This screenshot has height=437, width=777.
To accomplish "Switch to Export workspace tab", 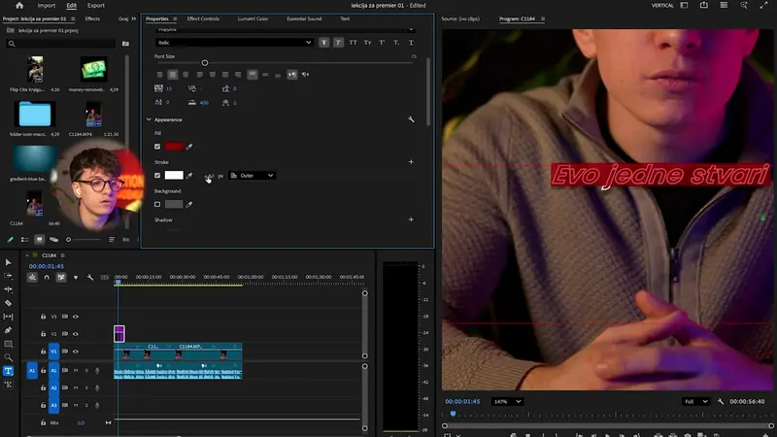I will click(96, 6).
